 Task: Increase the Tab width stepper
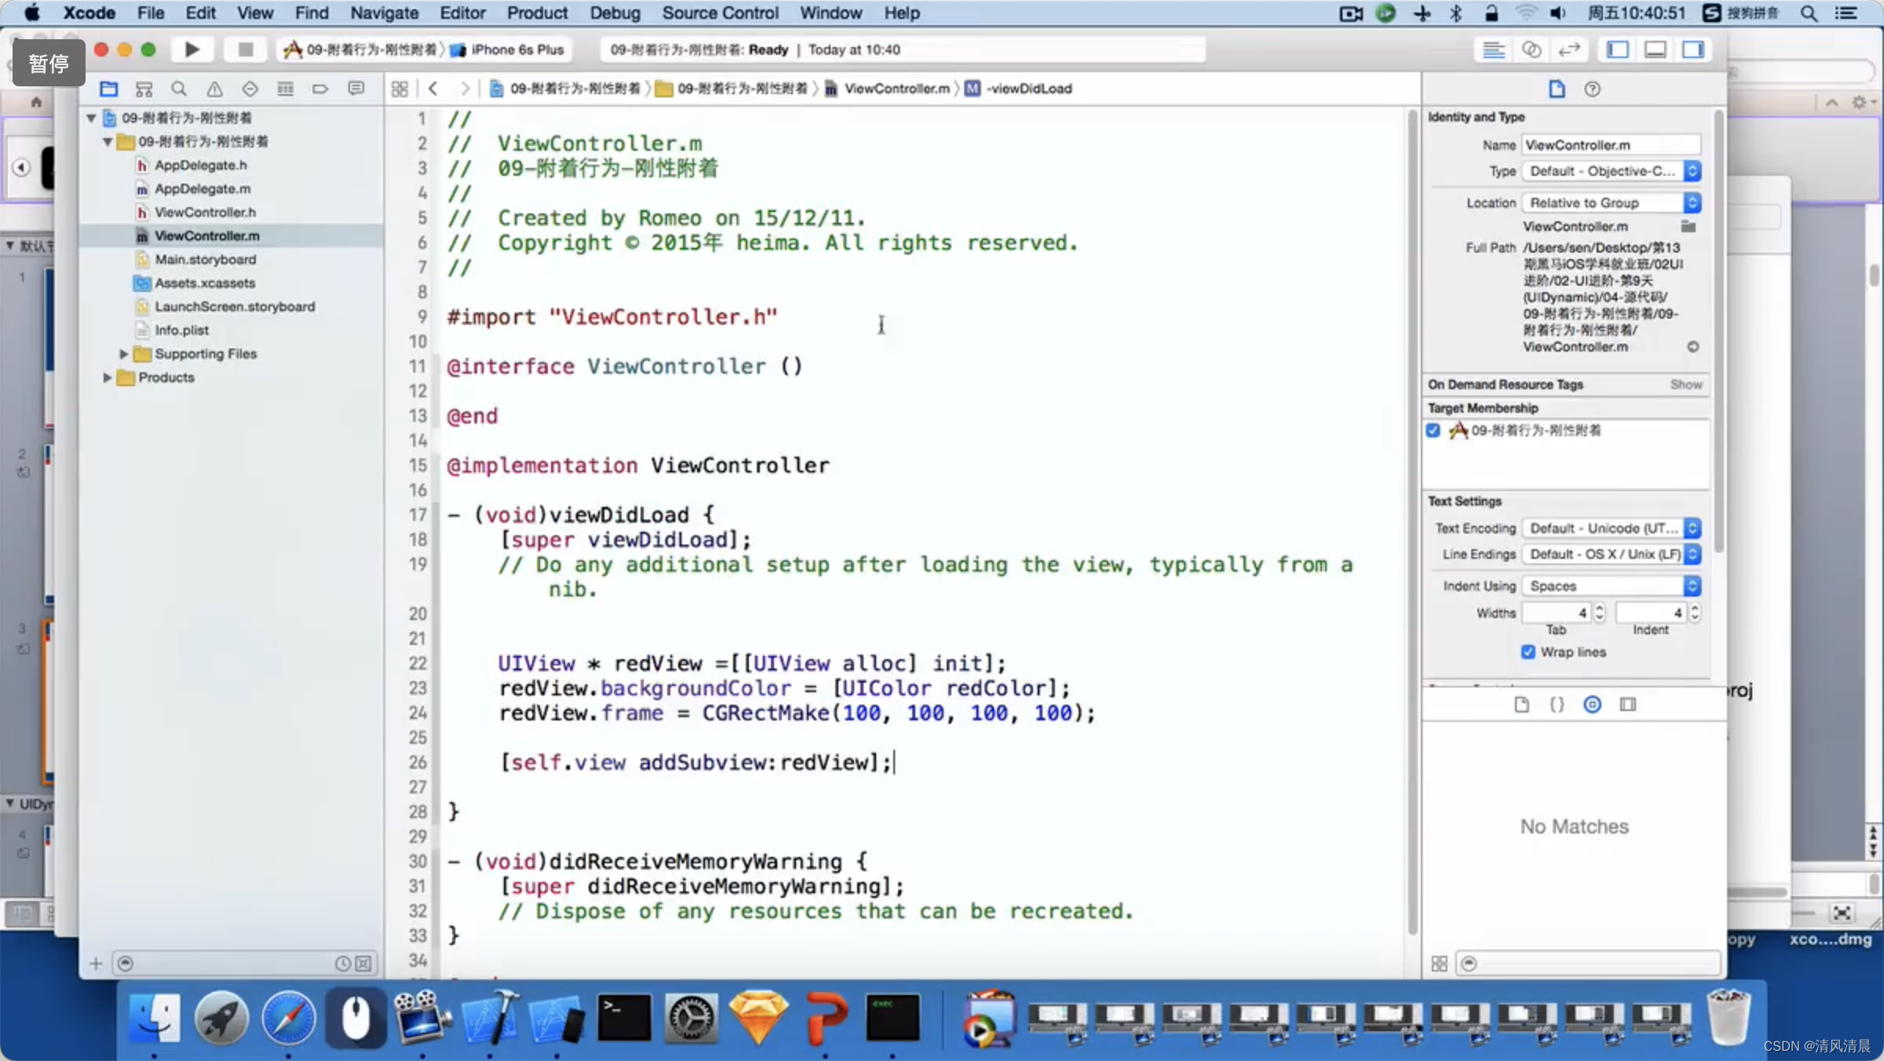[x=1600, y=608]
